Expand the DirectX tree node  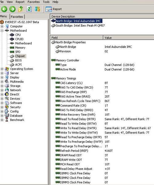pyautogui.click(x=2, y=94)
